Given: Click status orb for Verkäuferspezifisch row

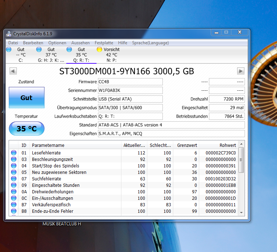Looking at the screenshot, I should (x=14, y=204).
